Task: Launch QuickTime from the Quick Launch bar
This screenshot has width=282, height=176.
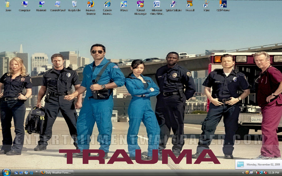Action: [x=31, y=173]
